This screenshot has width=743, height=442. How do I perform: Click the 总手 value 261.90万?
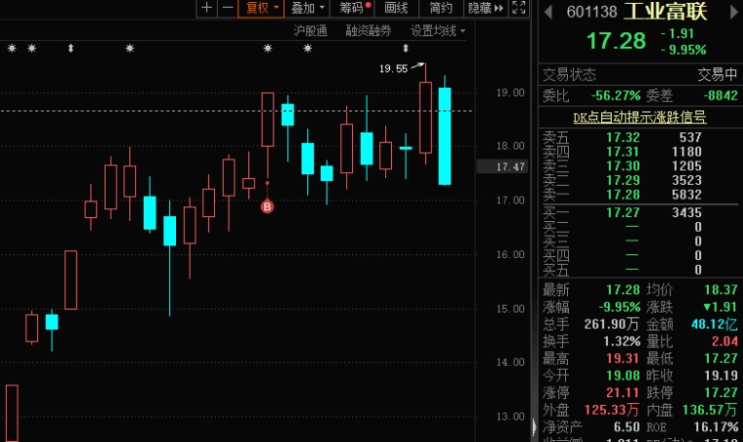click(611, 324)
